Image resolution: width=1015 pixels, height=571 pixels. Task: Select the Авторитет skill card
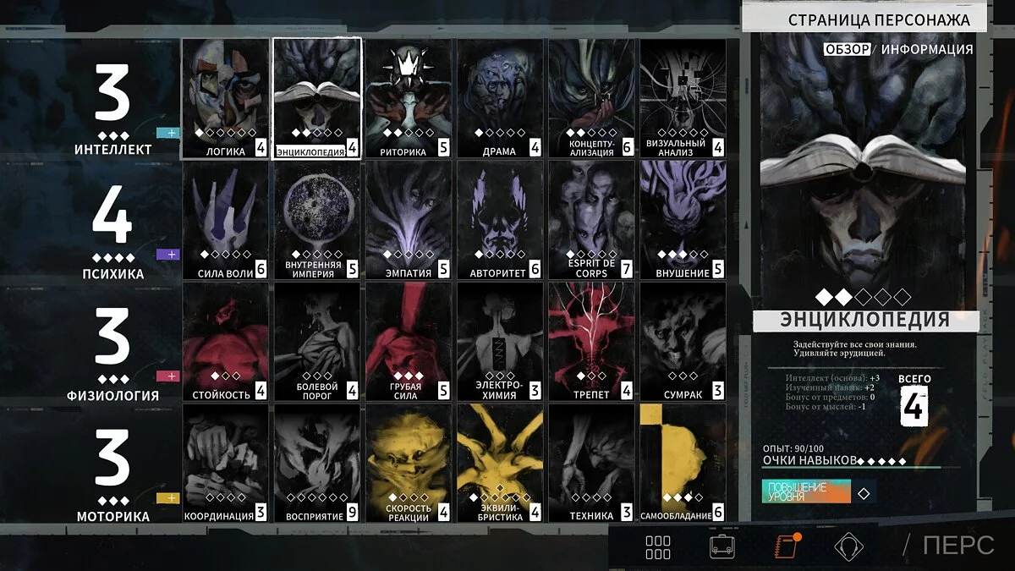pos(500,220)
